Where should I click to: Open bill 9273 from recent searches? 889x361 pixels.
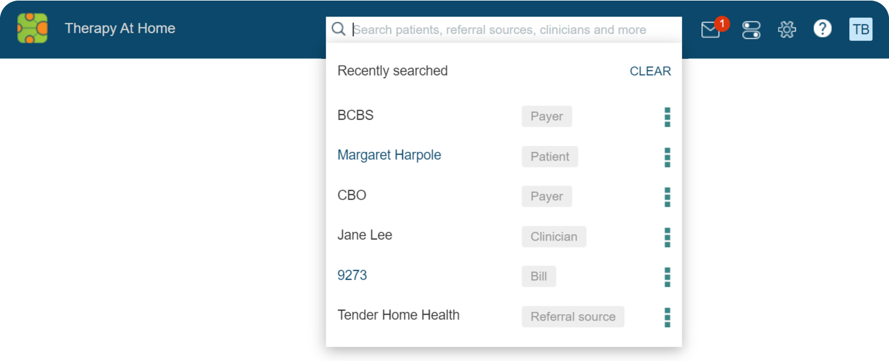point(352,275)
